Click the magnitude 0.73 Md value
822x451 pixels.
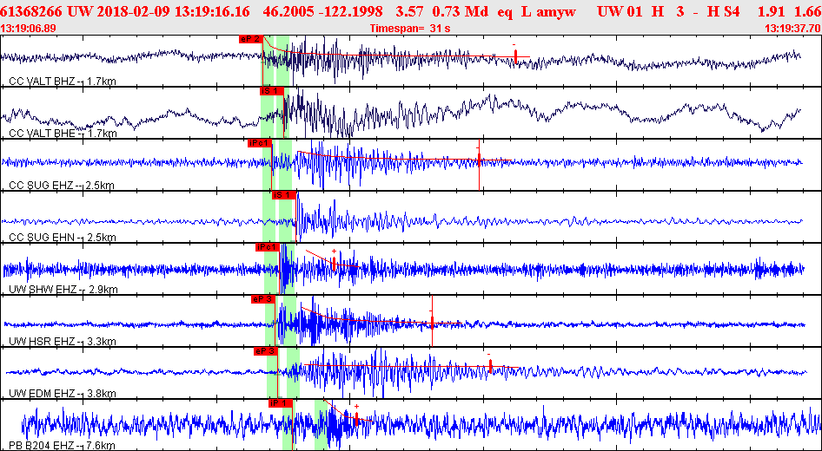pos(461,11)
